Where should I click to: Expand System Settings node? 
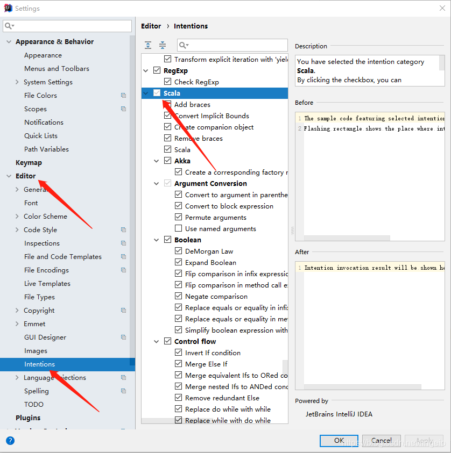pyautogui.click(x=17, y=82)
